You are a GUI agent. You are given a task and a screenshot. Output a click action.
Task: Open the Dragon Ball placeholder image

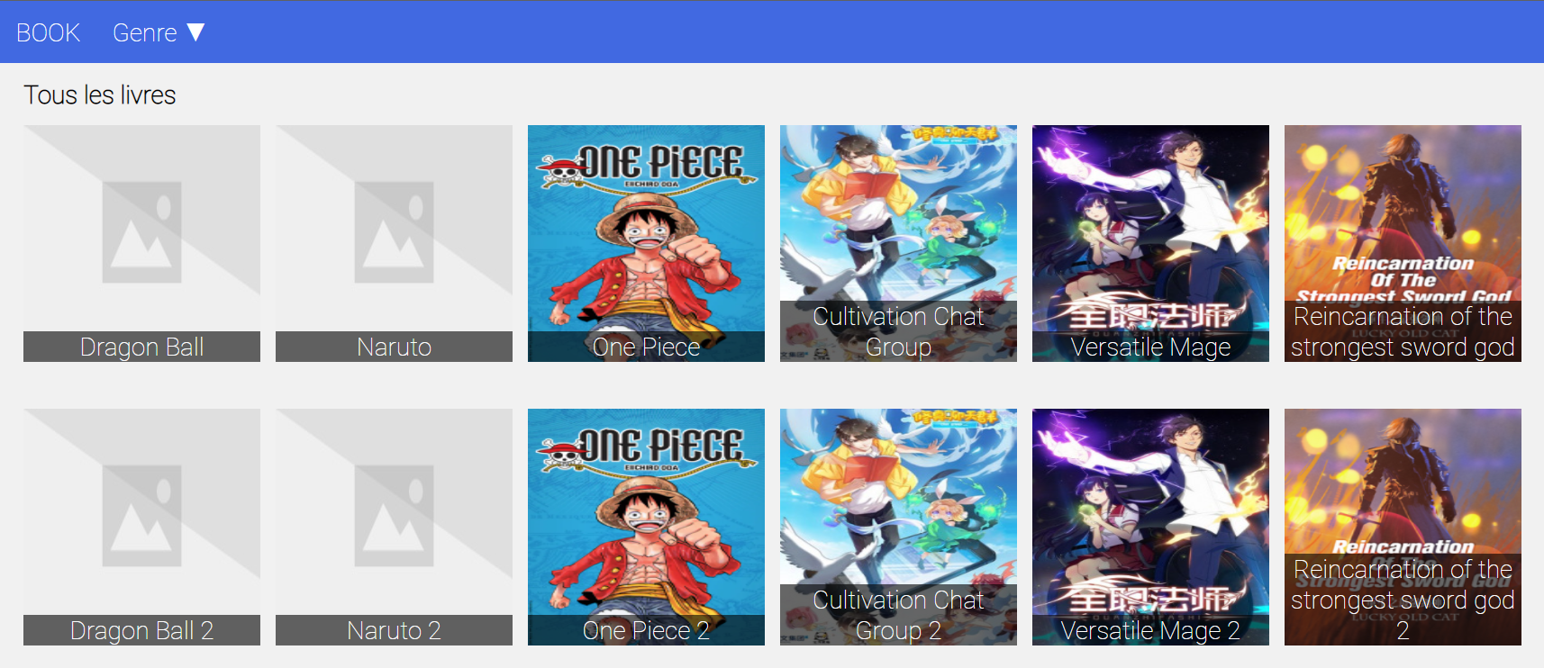tap(141, 232)
